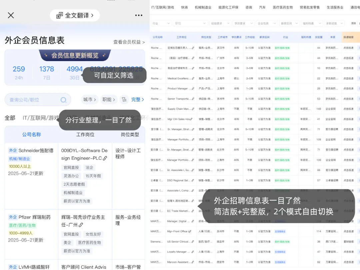Select the 全部 industry tab
Viewport: 360px width, 270px height.
10,118
